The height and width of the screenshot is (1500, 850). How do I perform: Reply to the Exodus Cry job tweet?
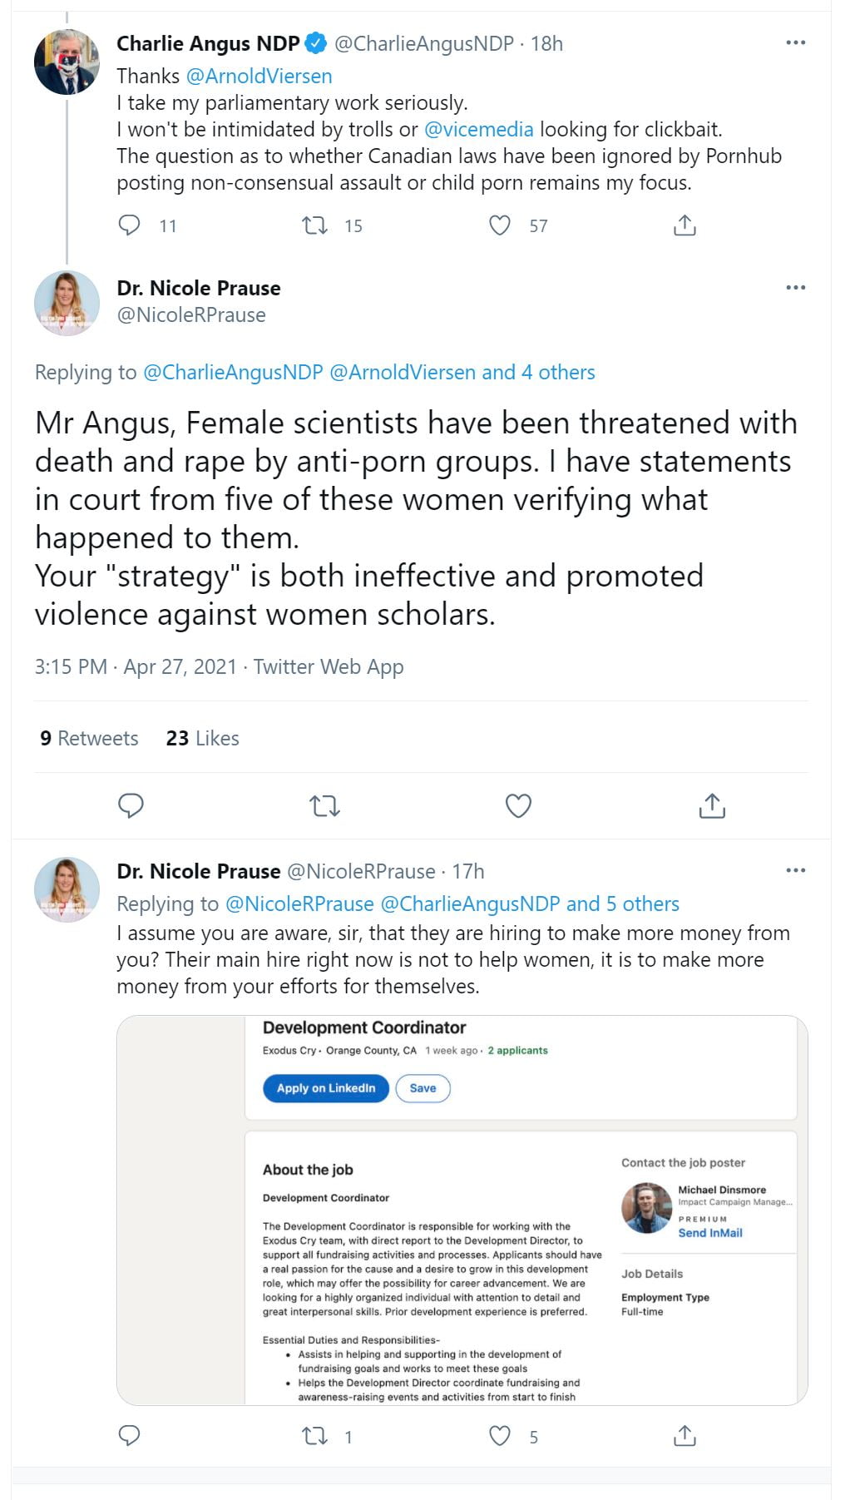(130, 1436)
